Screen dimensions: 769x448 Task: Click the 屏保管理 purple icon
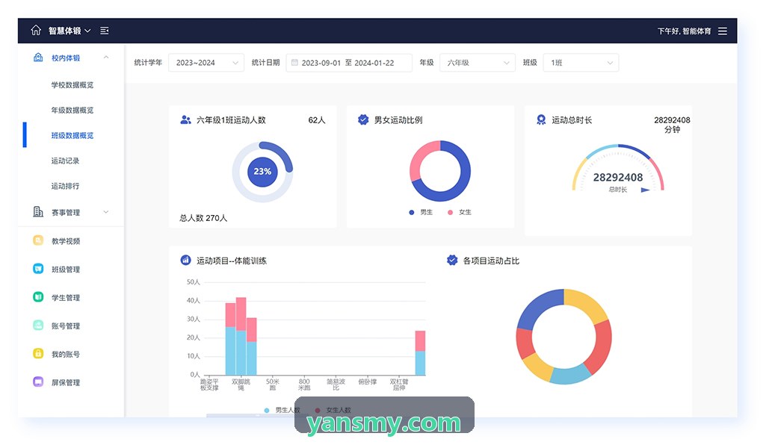coord(38,382)
